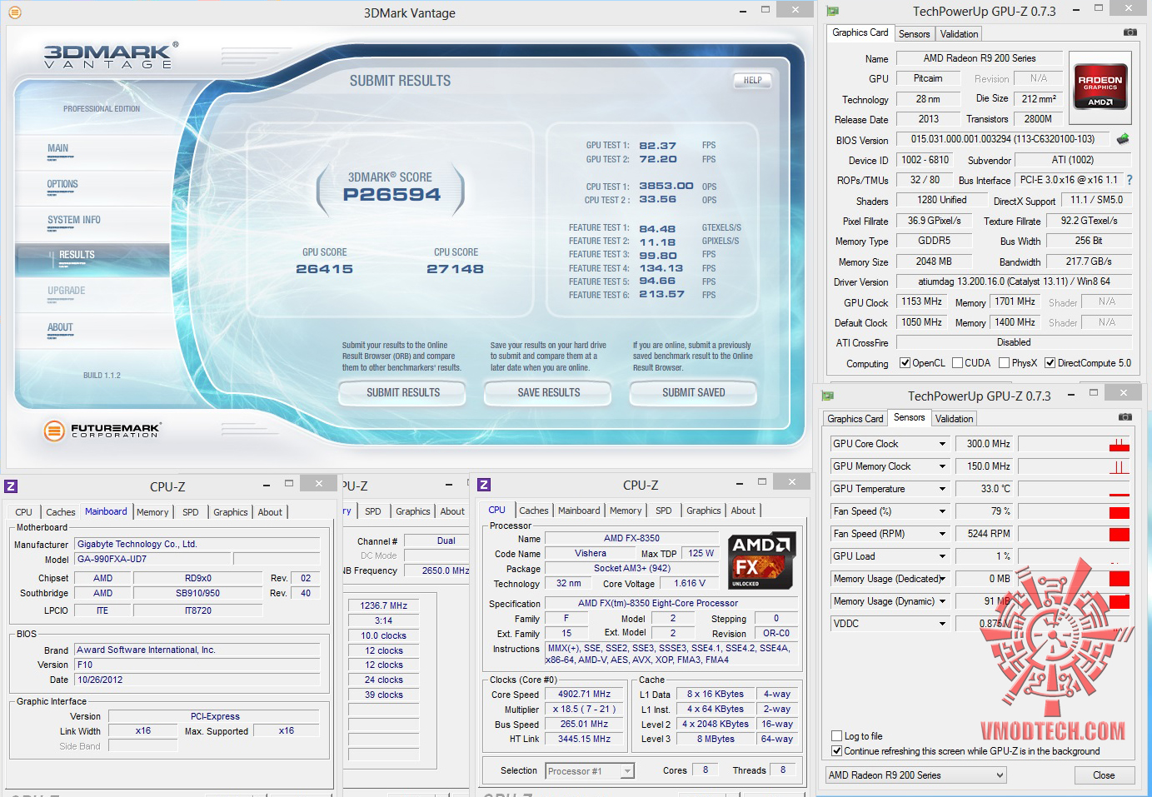Open the About tab in the processor CPU-Z window
1152x797 pixels.
(744, 511)
